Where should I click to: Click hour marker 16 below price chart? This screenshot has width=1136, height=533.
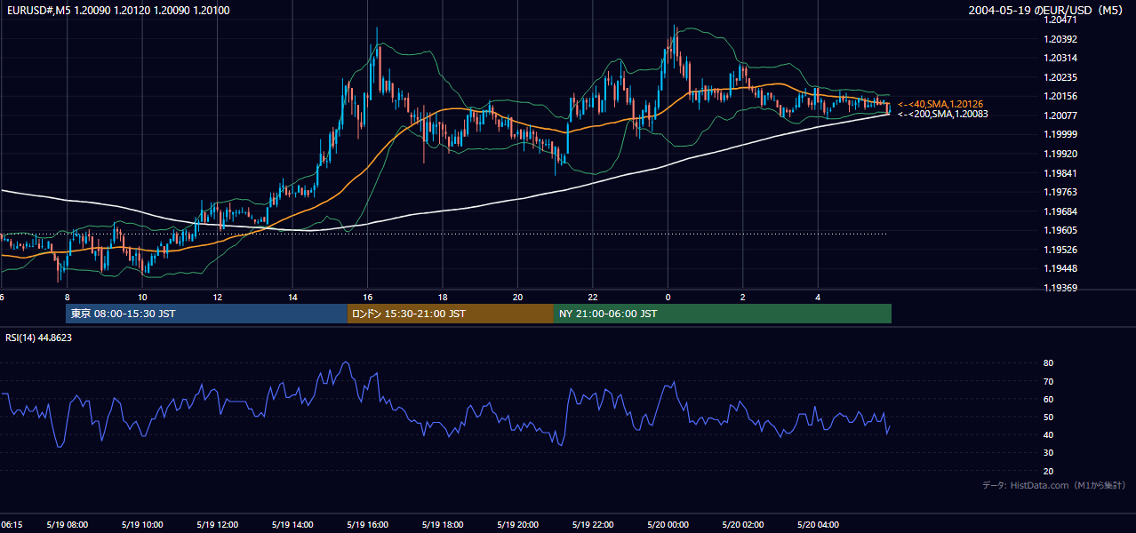click(367, 297)
